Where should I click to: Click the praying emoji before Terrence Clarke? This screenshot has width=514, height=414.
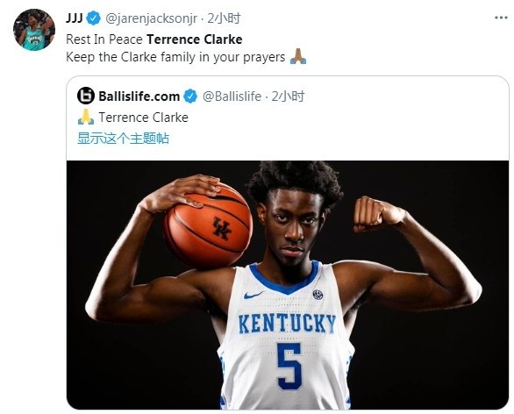pyautogui.click(x=86, y=117)
